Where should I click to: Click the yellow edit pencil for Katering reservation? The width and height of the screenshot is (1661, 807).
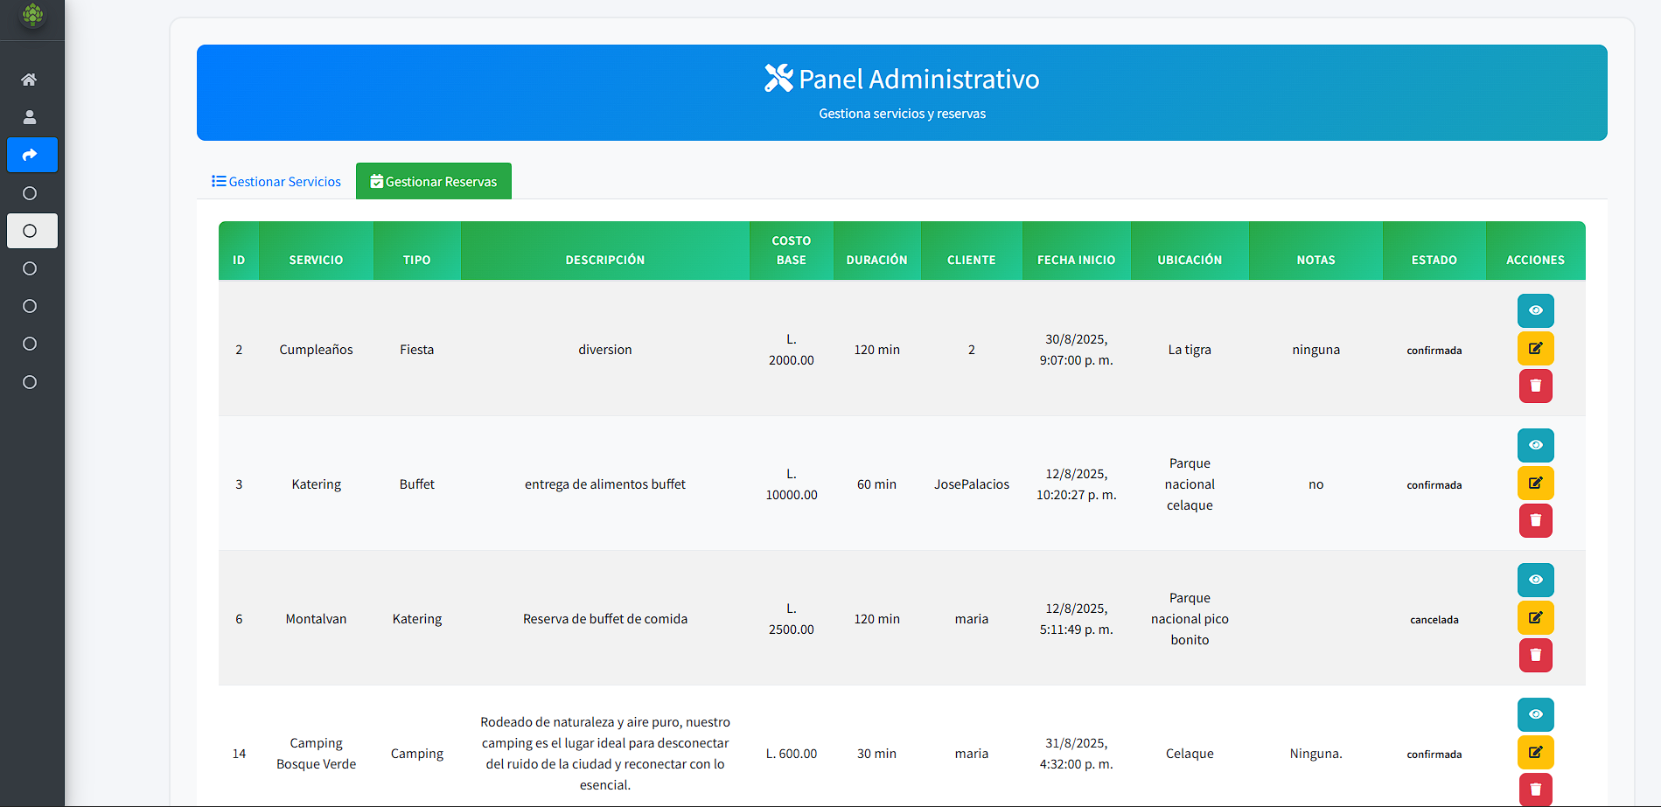pos(1535,483)
